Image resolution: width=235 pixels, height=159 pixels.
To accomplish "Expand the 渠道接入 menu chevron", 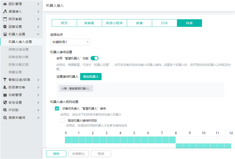I will tap(38, 11).
